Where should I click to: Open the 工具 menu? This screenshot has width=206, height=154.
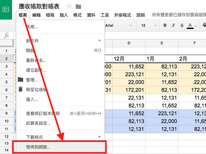coord(105,15)
